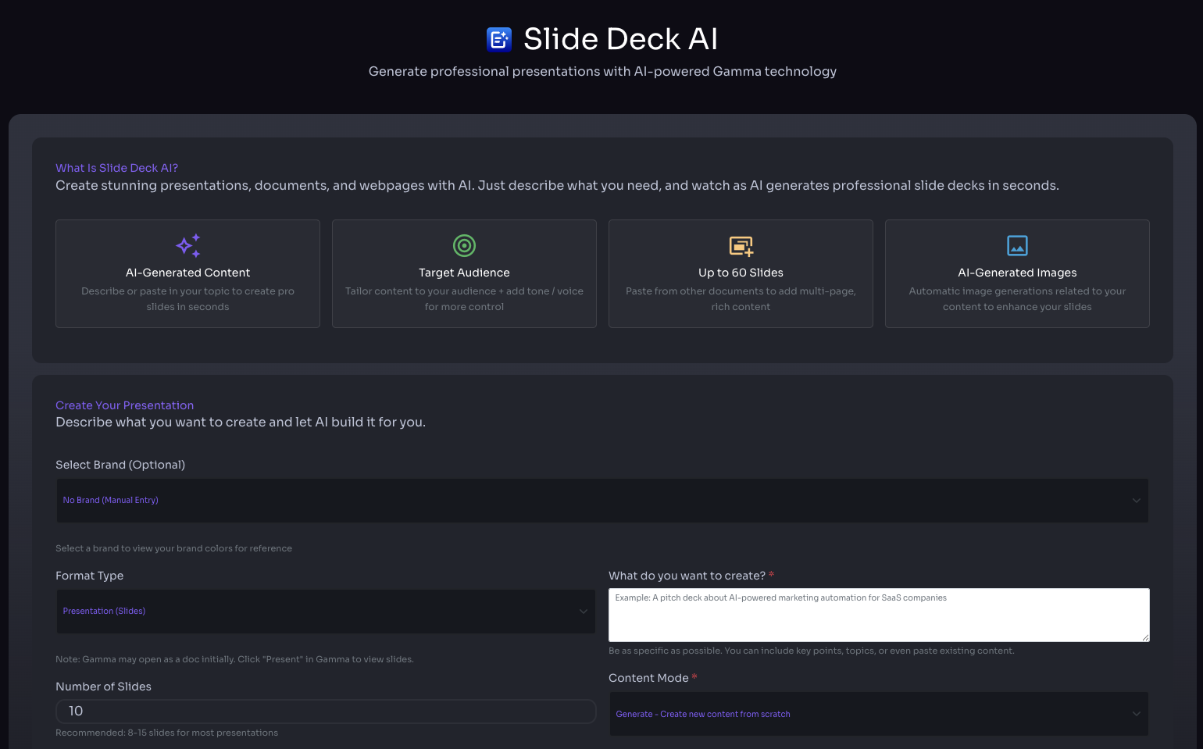1203x749 pixels.
Task: Click the Number of Slides input field
Action: [x=326, y=712]
